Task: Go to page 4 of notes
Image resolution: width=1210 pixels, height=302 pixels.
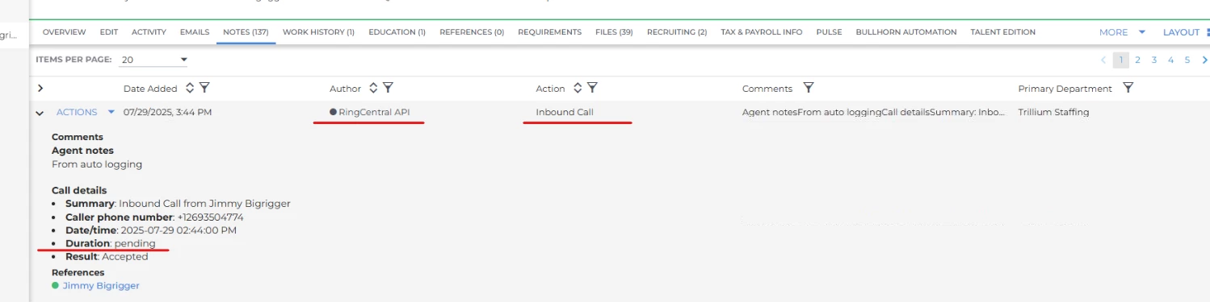Action: pyautogui.click(x=1170, y=60)
